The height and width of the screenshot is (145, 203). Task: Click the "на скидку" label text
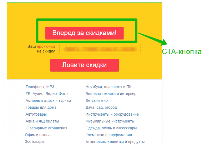tap(46, 51)
